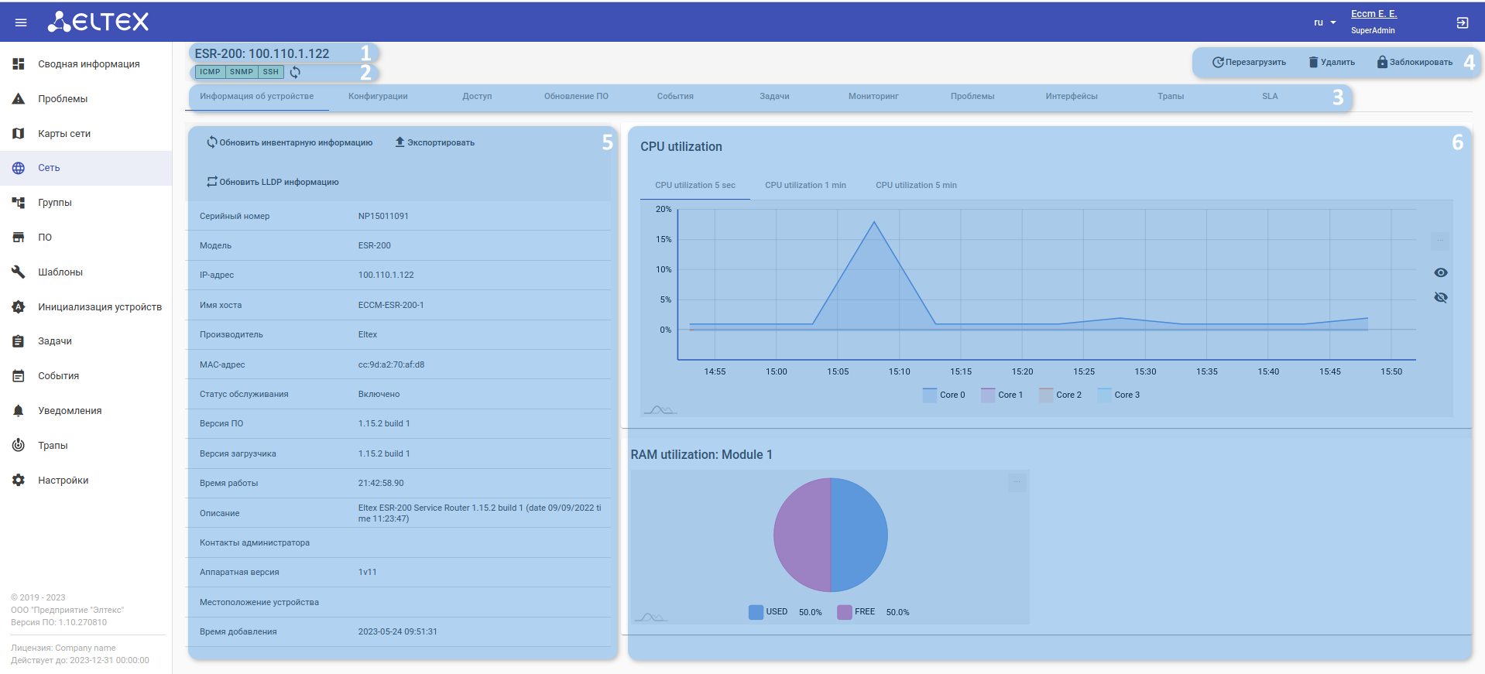Click the Templates wrench icon in the sidebar

point(19,272)
